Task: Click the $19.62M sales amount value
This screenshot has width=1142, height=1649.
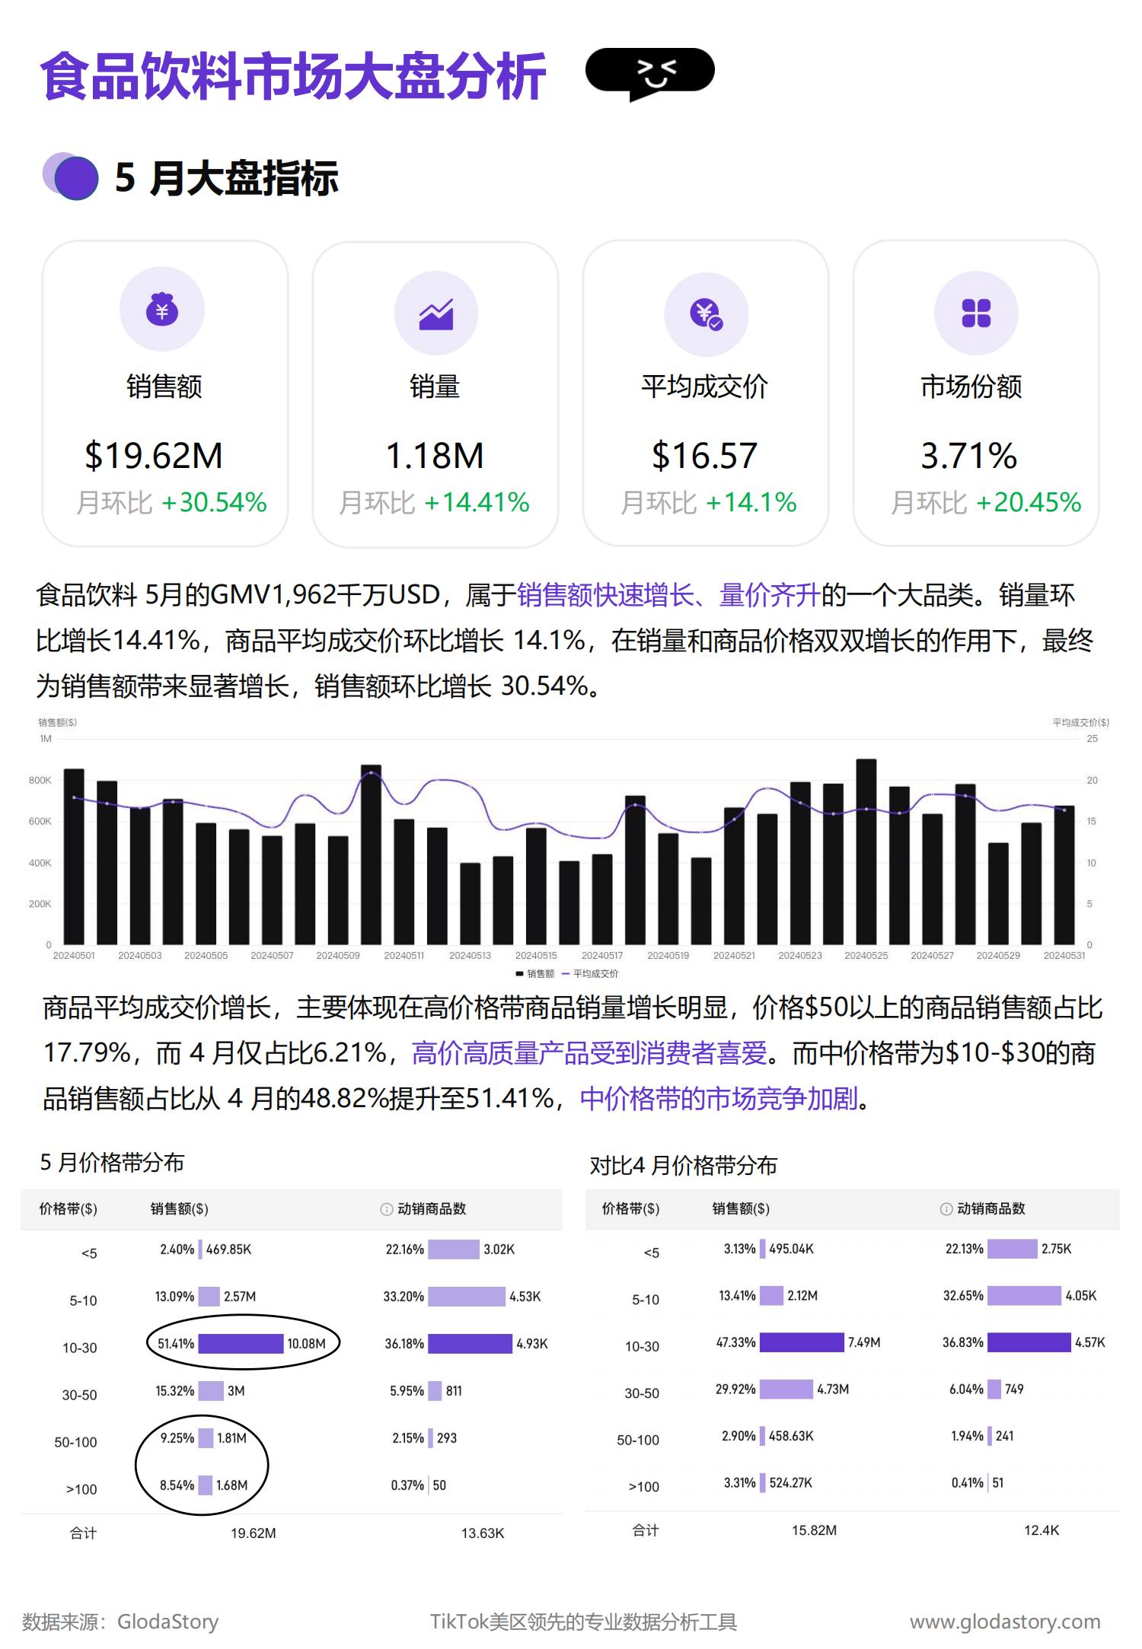Action: pos(154,456)
